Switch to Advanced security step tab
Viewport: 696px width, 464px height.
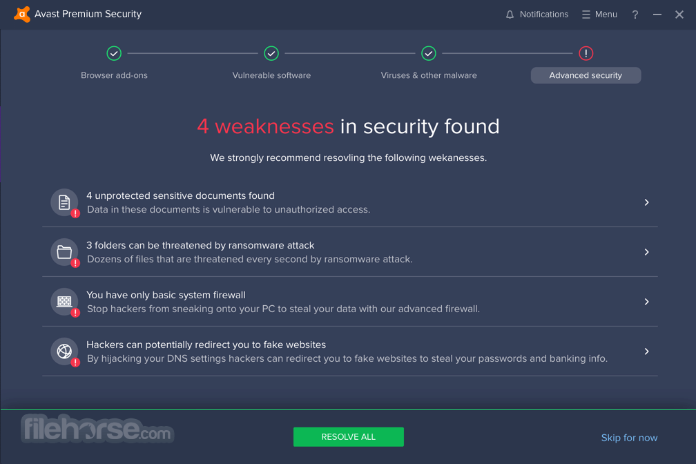click(586, 75)
